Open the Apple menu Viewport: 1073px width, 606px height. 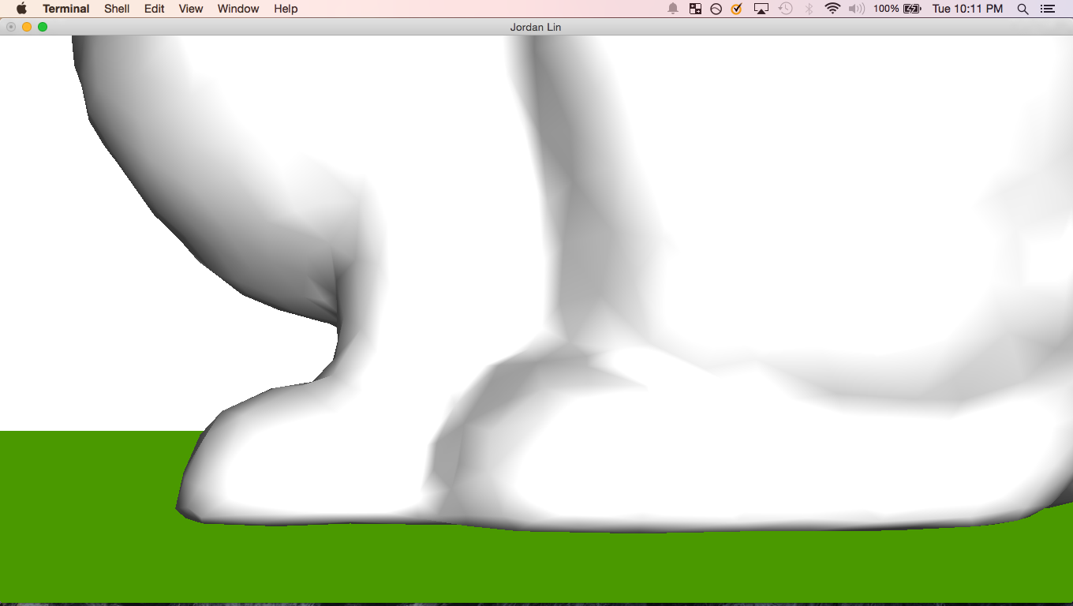coord(21,9)
